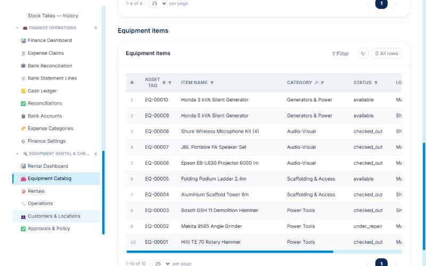The height and width of the screenshot is (266, 426).
Task: Open the top table per page dropdown
Action: (158, 4)
